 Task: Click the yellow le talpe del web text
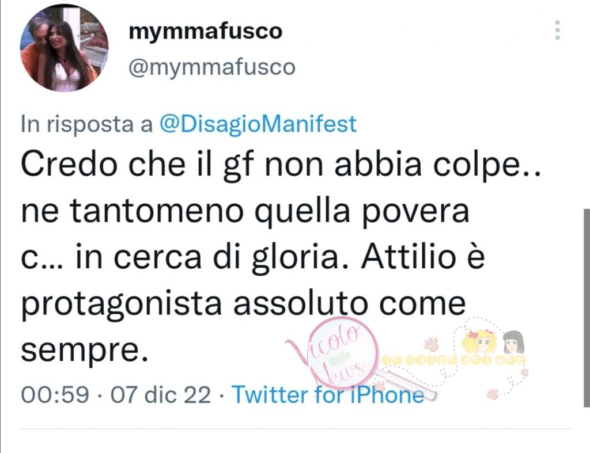click(453, 360)
